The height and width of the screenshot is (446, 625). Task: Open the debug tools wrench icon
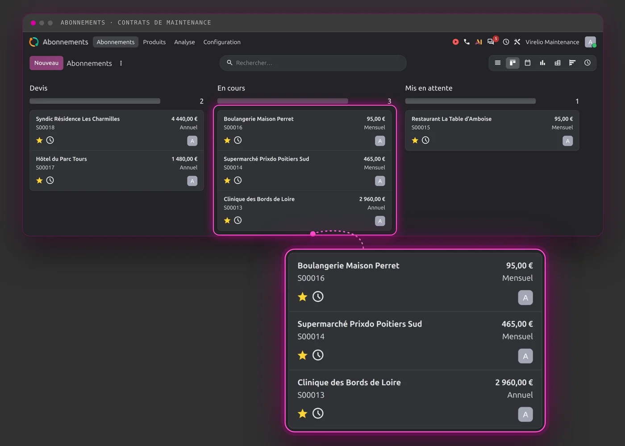tap(517, 42)
